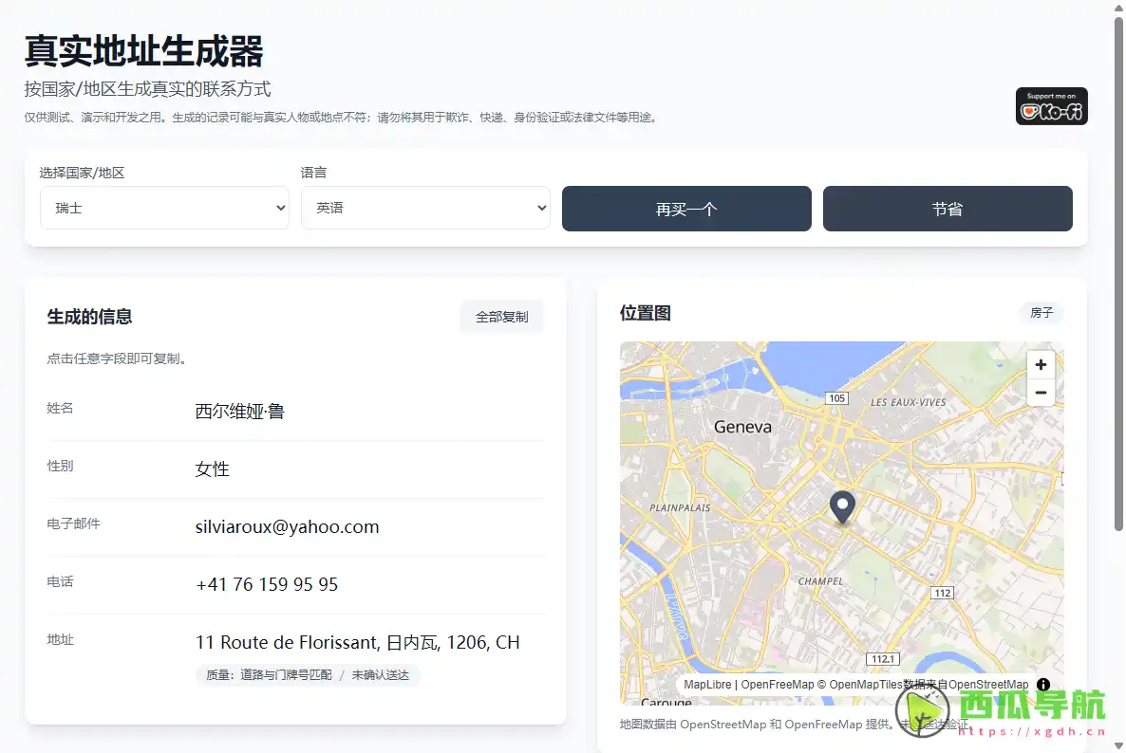Copy the gender value 女性
Screen dimensions: 1126x753
pos(212,469)
